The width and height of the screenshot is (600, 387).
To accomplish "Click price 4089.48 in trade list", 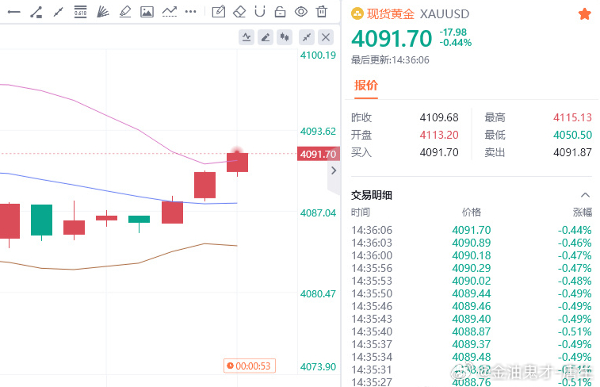I will point(471,357).
